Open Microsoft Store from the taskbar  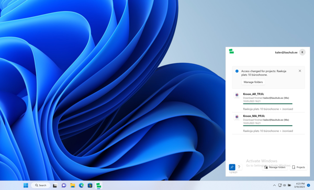(90, 185)
